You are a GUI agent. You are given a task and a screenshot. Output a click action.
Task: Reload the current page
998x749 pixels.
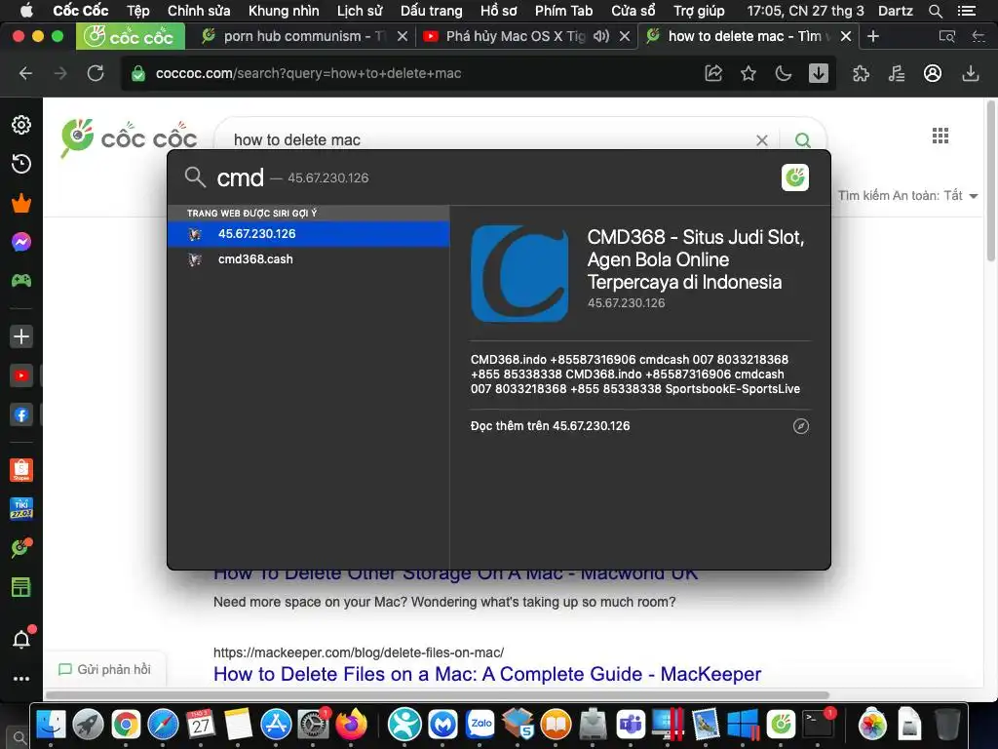coord(96,73)
